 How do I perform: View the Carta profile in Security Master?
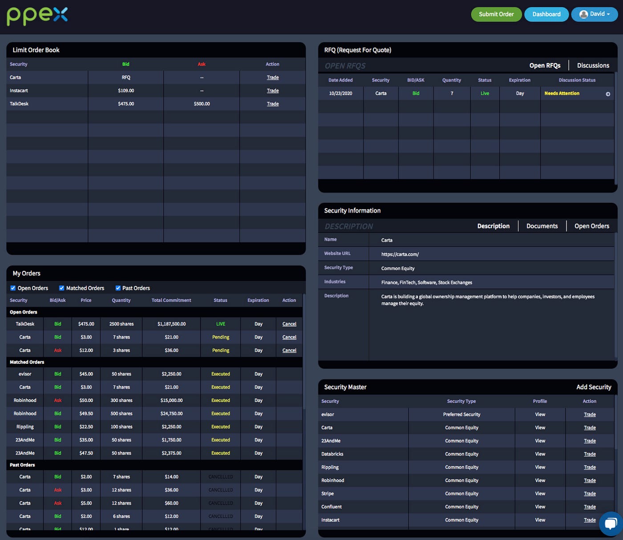click(540, 427)
